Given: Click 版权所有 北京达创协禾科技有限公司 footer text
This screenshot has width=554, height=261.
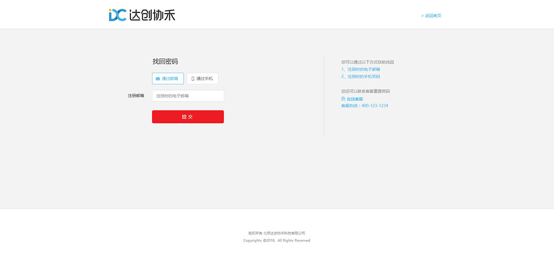Looking at the screenshot, I should 277,233.
